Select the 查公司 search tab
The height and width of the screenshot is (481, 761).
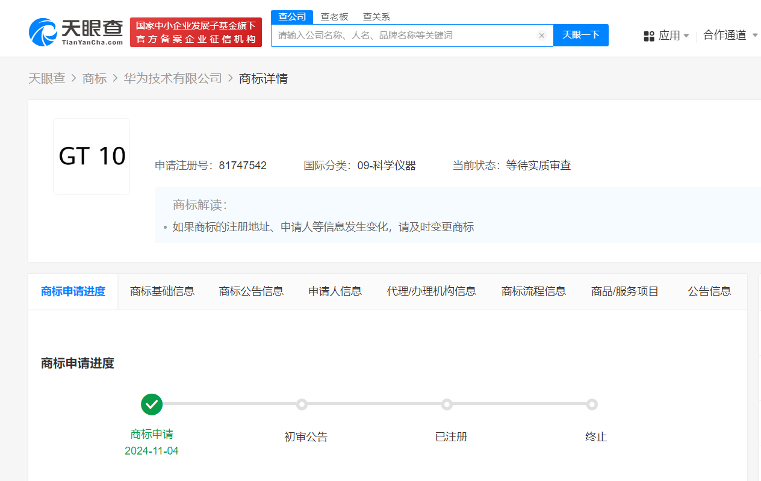pyautogui.click(x=292, y=17)
